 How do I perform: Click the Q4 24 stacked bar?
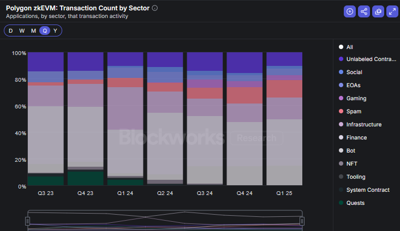click(244, 119)
